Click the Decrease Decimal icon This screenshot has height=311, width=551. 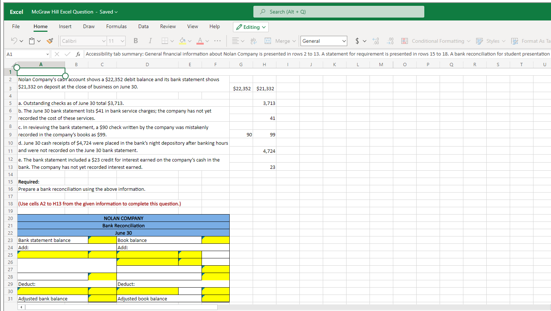[x=390, y=41]
